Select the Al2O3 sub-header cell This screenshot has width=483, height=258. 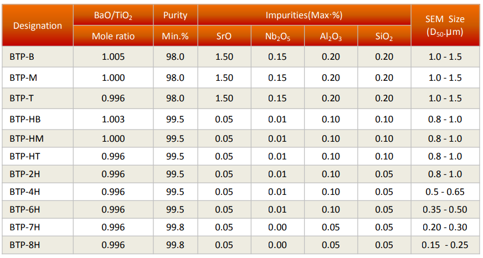click(331, 36)
